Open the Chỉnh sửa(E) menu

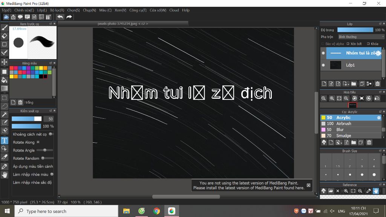24,10
